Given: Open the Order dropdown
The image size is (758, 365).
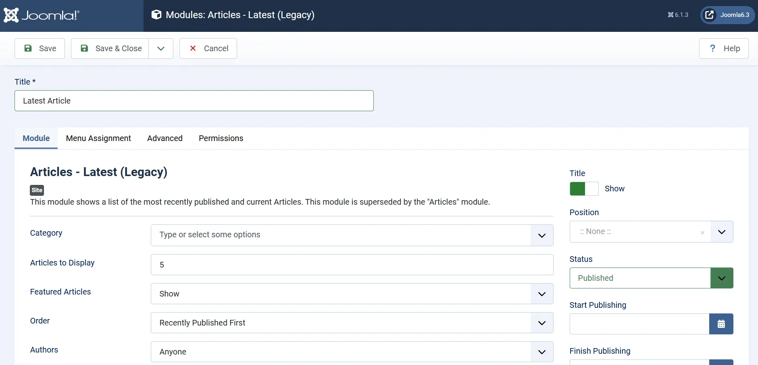Looking at the screenshot, I should tap(352, 323).
